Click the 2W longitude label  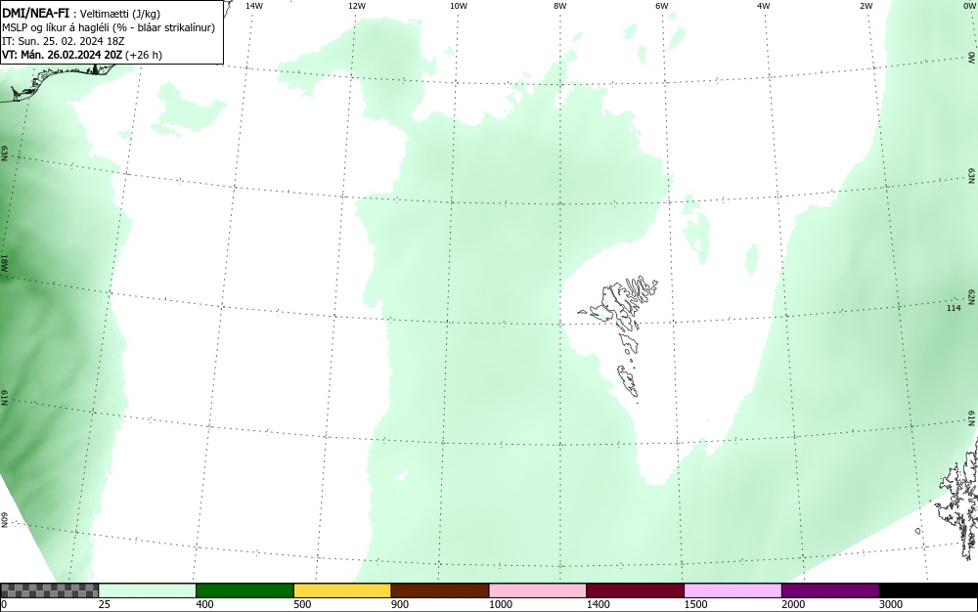(x=866, y=6)
